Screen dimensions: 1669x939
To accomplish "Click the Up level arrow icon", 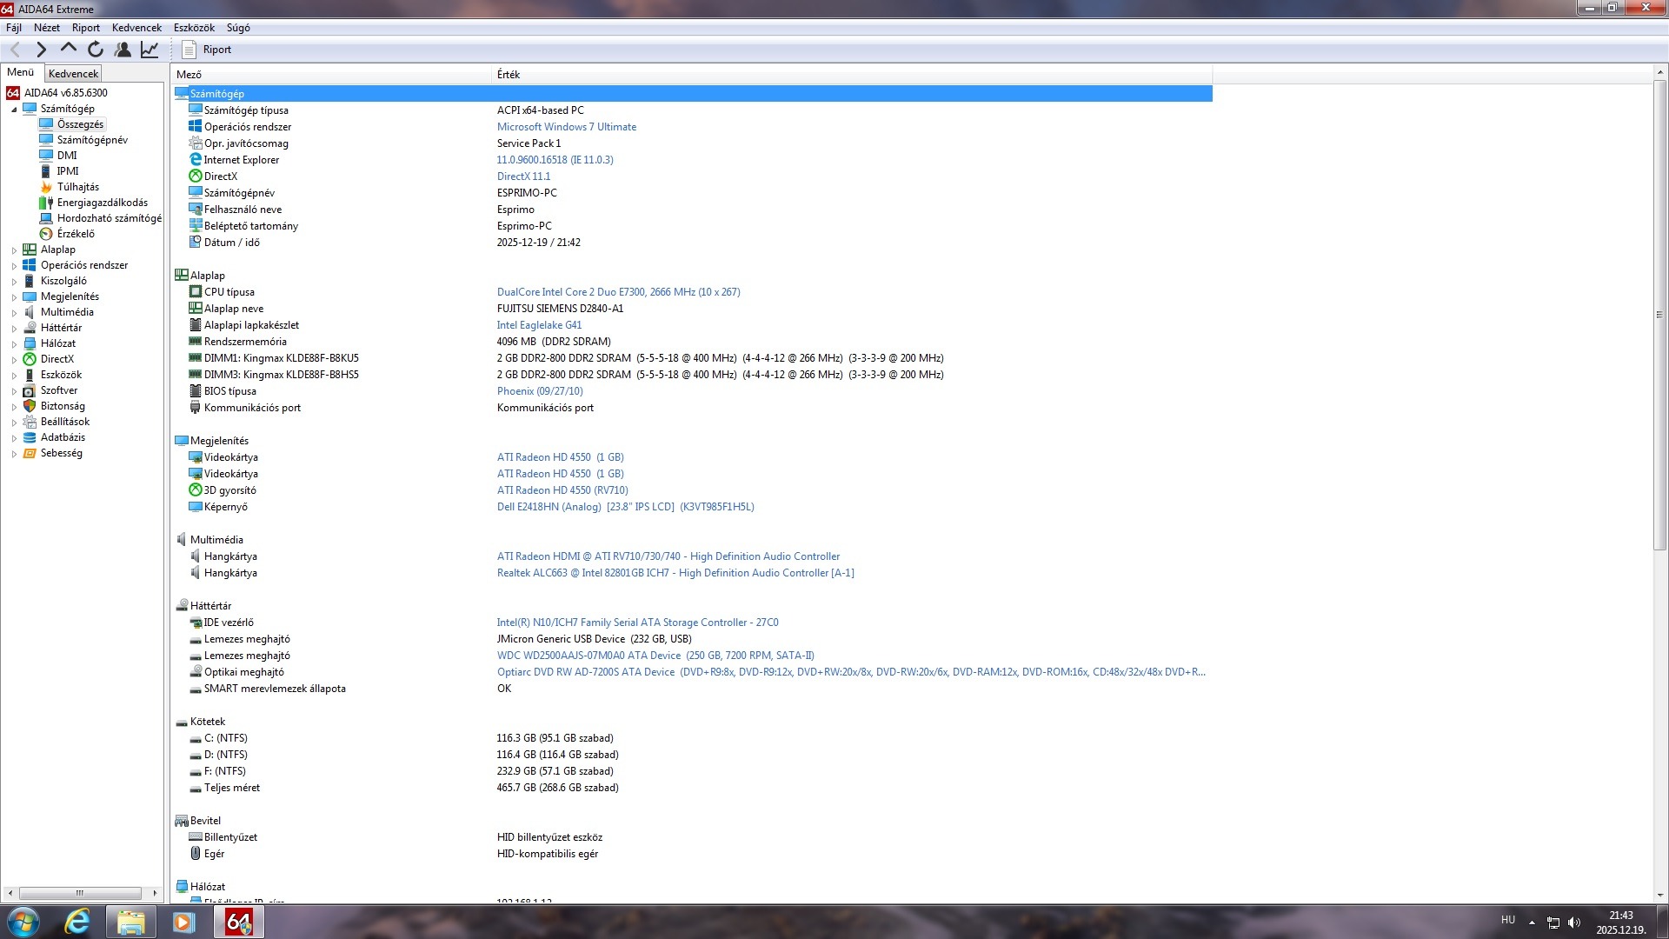I will tap(69, 50).
